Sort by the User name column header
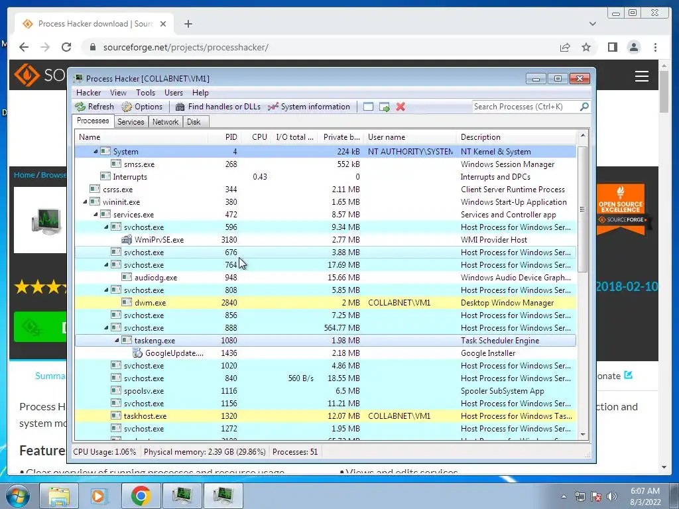 pos(410,137)
